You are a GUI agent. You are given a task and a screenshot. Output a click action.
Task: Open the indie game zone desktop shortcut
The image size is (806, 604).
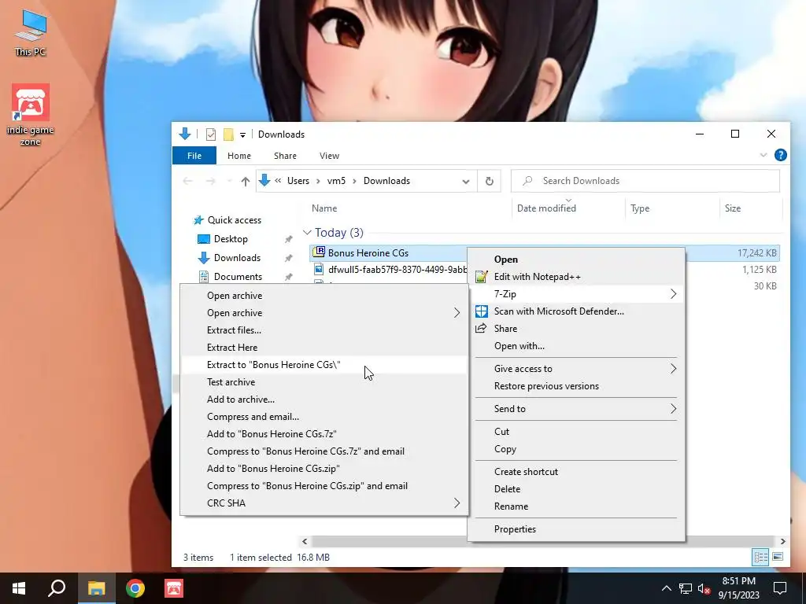(31, 115)
